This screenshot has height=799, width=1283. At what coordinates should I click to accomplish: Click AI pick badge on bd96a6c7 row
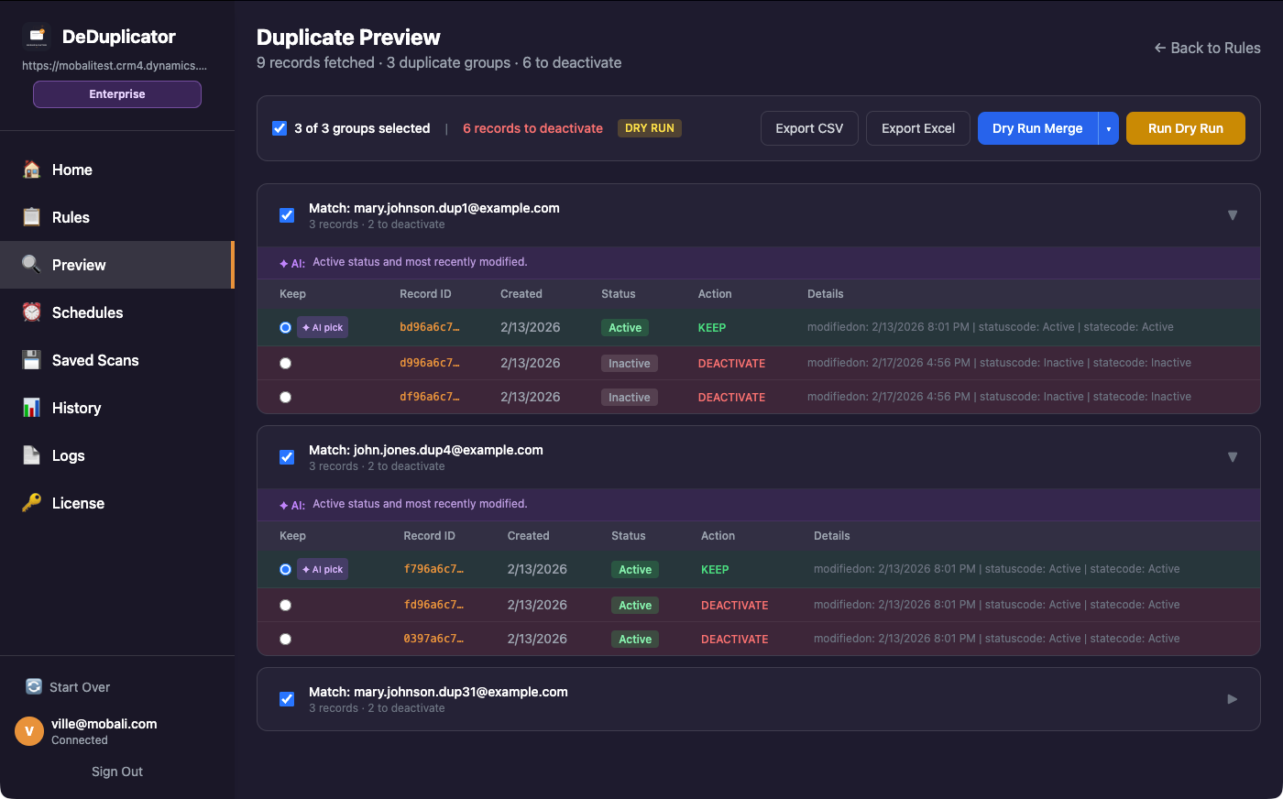click(323, 327)
